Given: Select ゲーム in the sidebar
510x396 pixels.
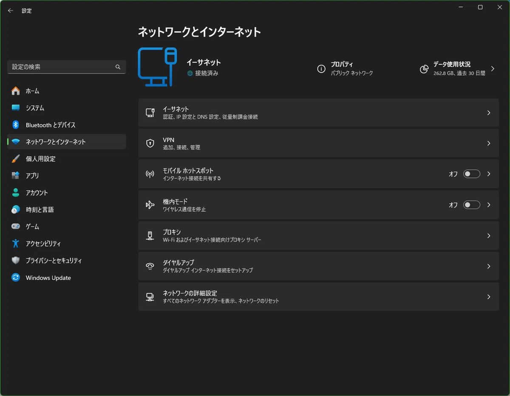Looking at the screenshot, I should [67, 226].
